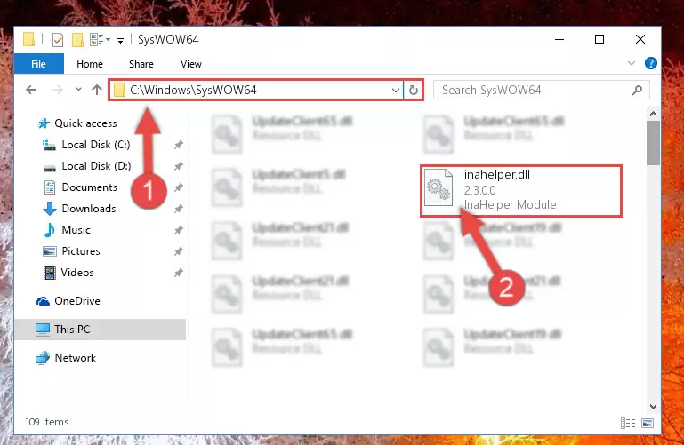Go back with the back arrow
The image size is (684, 445).
[x=31, y=90]
